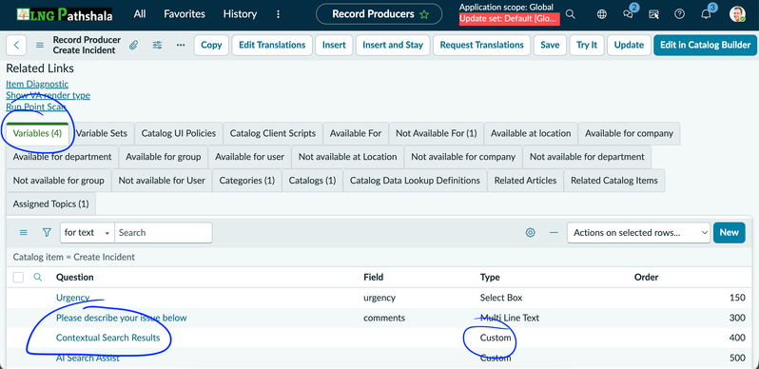Image resolution: width=759 pixels, height=369 pixels.
Task: Open the Contextual Search Results variable
Action: (107, 338)
